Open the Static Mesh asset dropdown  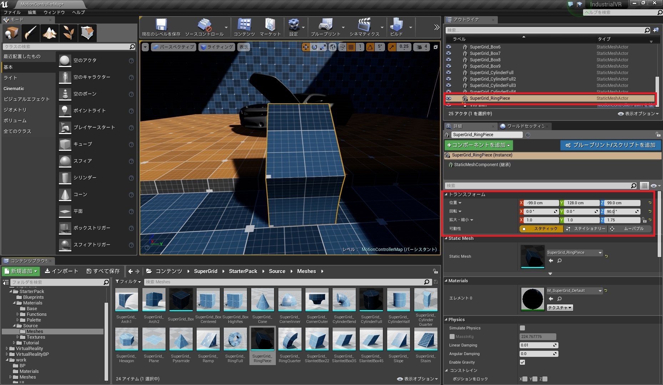(x=575, y=252)
